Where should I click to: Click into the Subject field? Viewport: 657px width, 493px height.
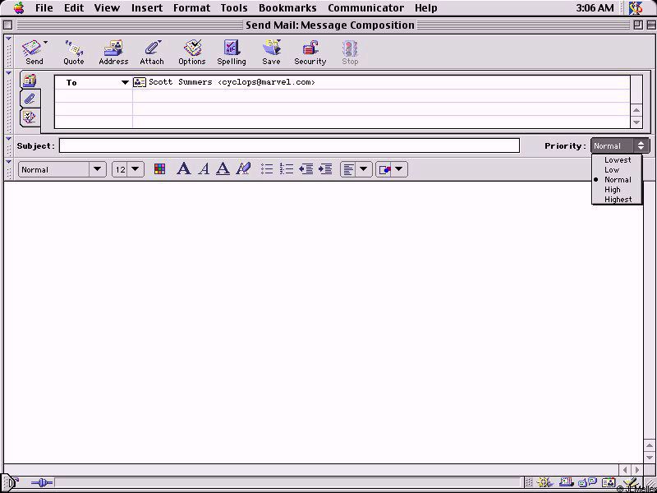point(289,145)
